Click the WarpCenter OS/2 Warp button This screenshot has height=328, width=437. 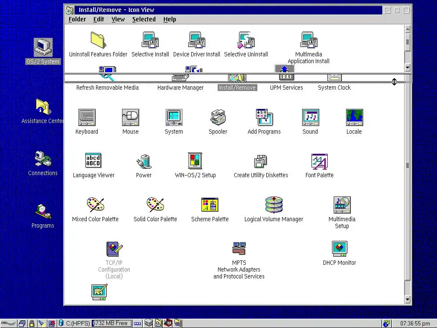9,324
